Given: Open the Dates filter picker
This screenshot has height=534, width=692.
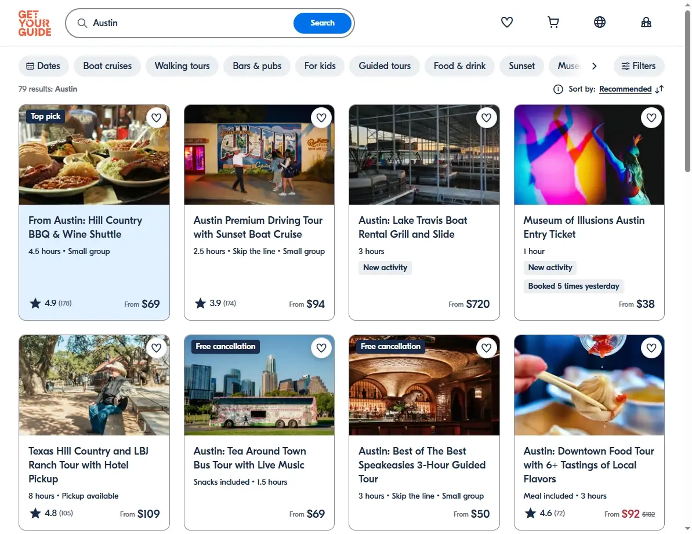Looking at the screenshot, I should pos(44,66).
